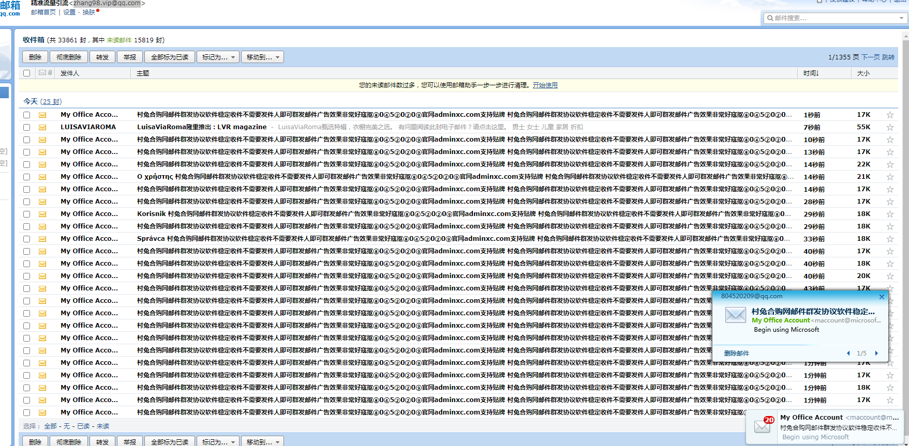Click the envelope column header icon
This screenshot has width=909, height=446.
tap(42, 73)
